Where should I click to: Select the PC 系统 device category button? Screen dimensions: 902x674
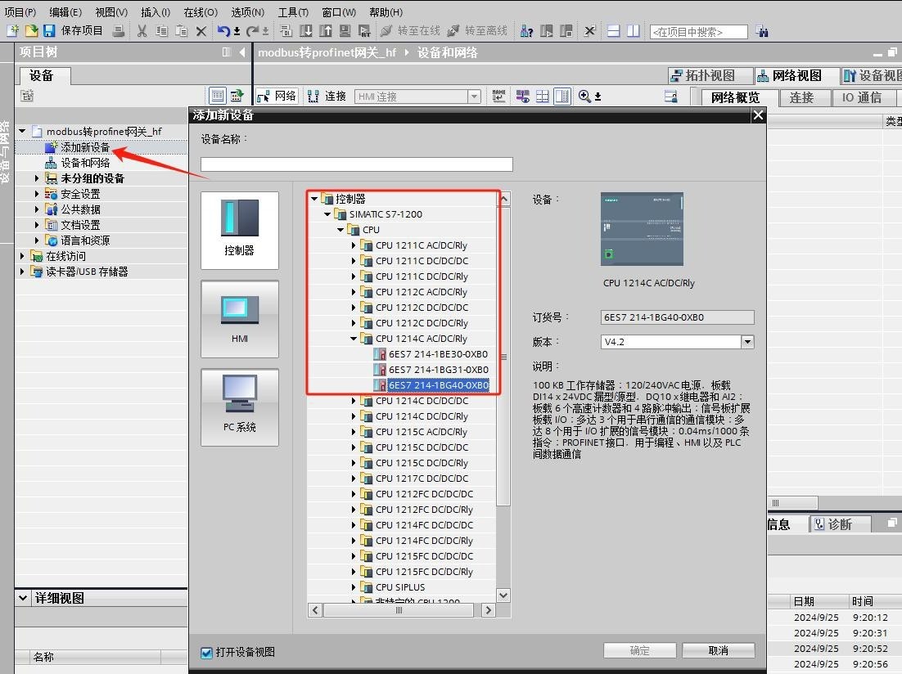tap(239, 407)
